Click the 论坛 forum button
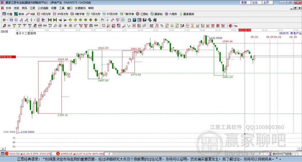 pyautogui.click(x=255, y=2)
